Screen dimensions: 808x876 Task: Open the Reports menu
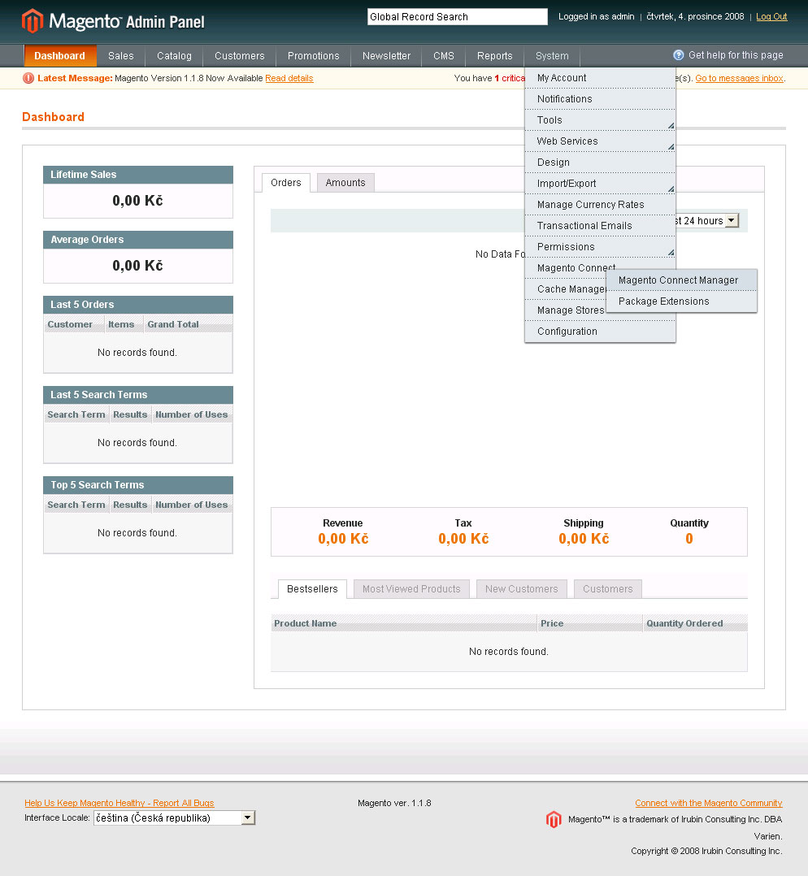tap(494, 56)
